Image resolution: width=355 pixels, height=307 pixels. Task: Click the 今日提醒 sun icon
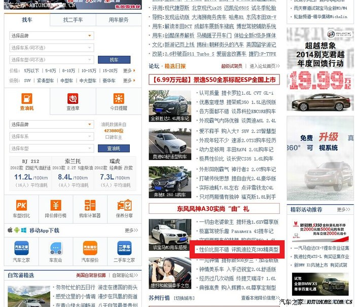(x=118, y=99)
